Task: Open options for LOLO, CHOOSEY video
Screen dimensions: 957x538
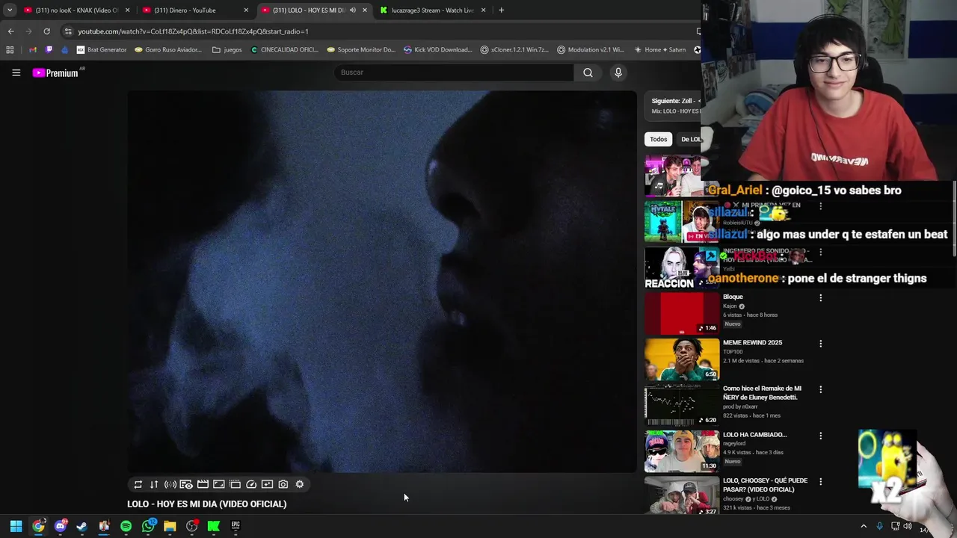Action: [x=820, y=481]
